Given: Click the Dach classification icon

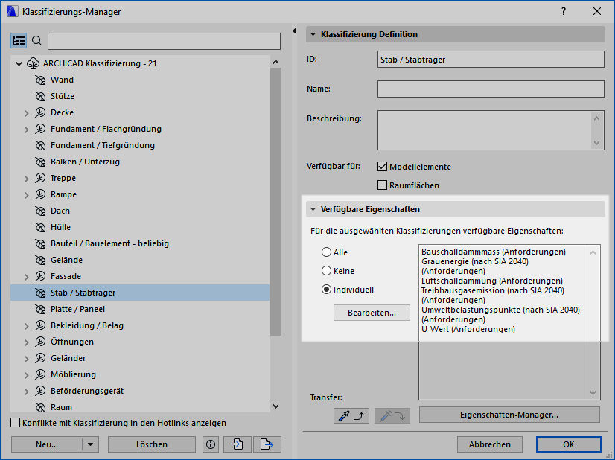Looking at the screenshot, I should (x=40, y=211).
